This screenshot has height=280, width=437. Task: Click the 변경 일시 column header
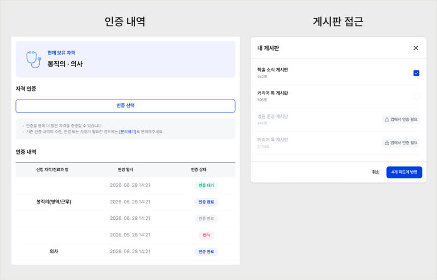125,170
